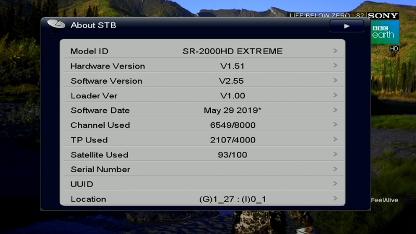Click the SR-2000HD EXTREME value

[232, 51]
